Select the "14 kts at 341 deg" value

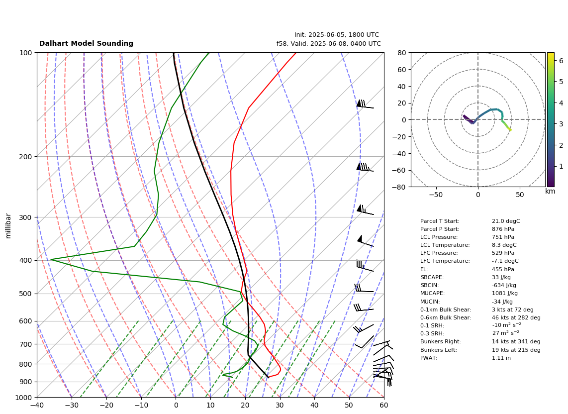(516, 341)
